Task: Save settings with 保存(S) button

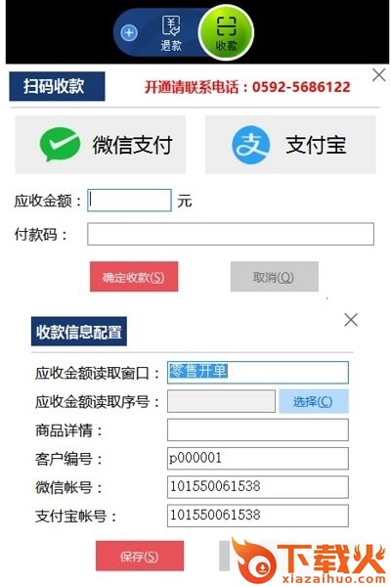Action: tap(140, 556)
